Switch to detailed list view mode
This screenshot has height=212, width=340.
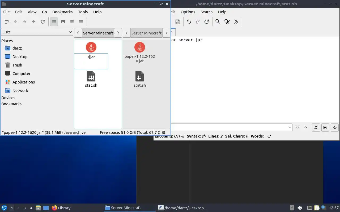click(81, 22)
